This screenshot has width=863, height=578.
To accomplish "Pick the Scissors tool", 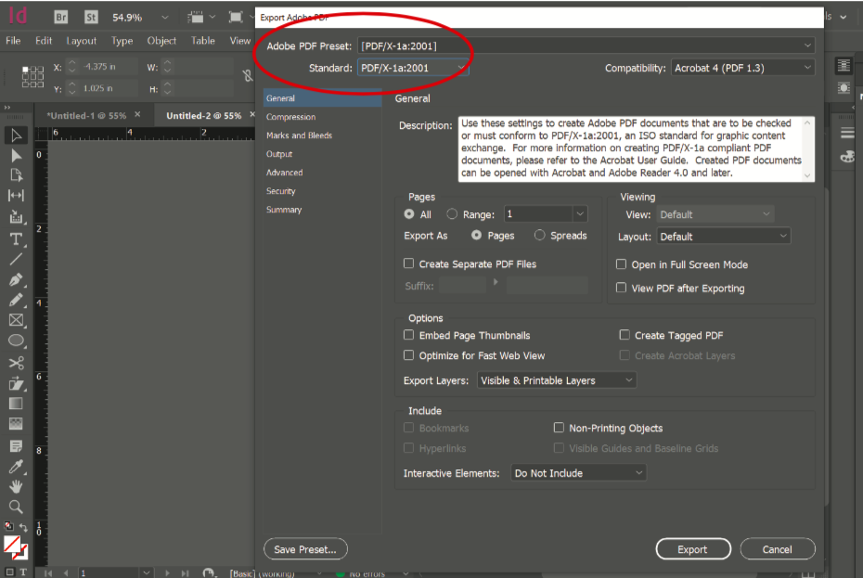I will 16,363.
